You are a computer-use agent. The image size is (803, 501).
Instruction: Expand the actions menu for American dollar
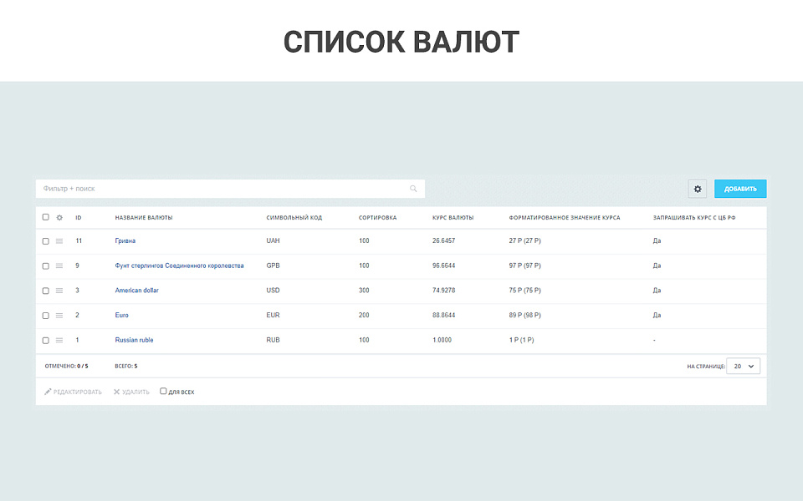[59, 291]
